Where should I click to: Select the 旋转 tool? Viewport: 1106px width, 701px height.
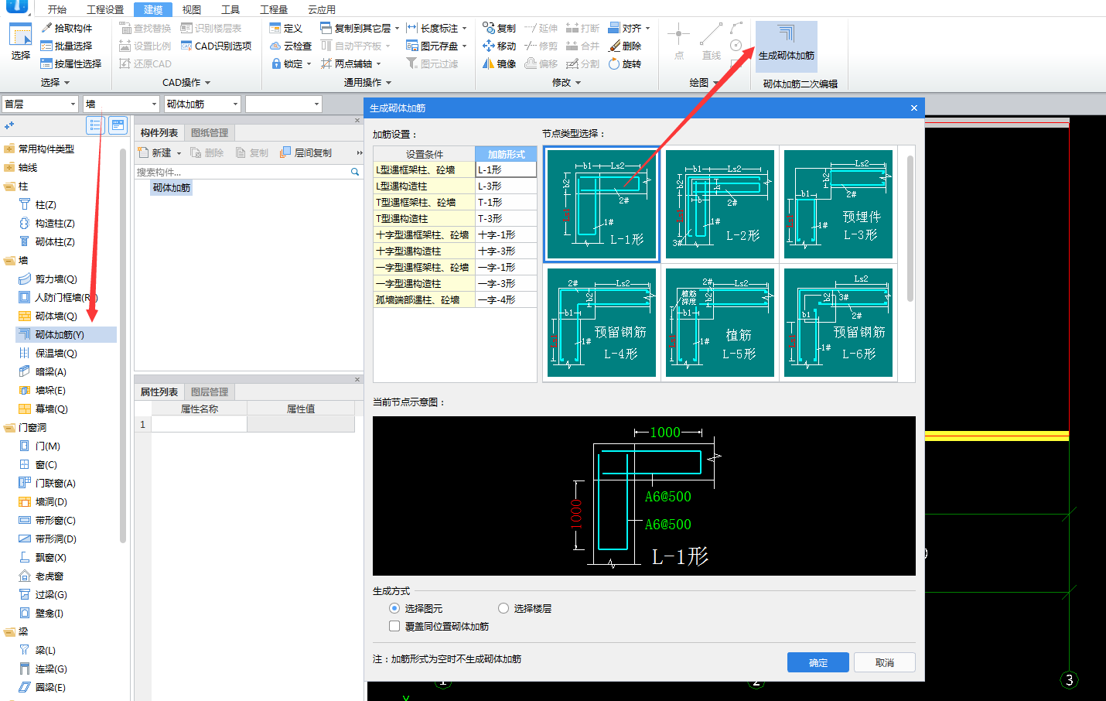[625, 63]
